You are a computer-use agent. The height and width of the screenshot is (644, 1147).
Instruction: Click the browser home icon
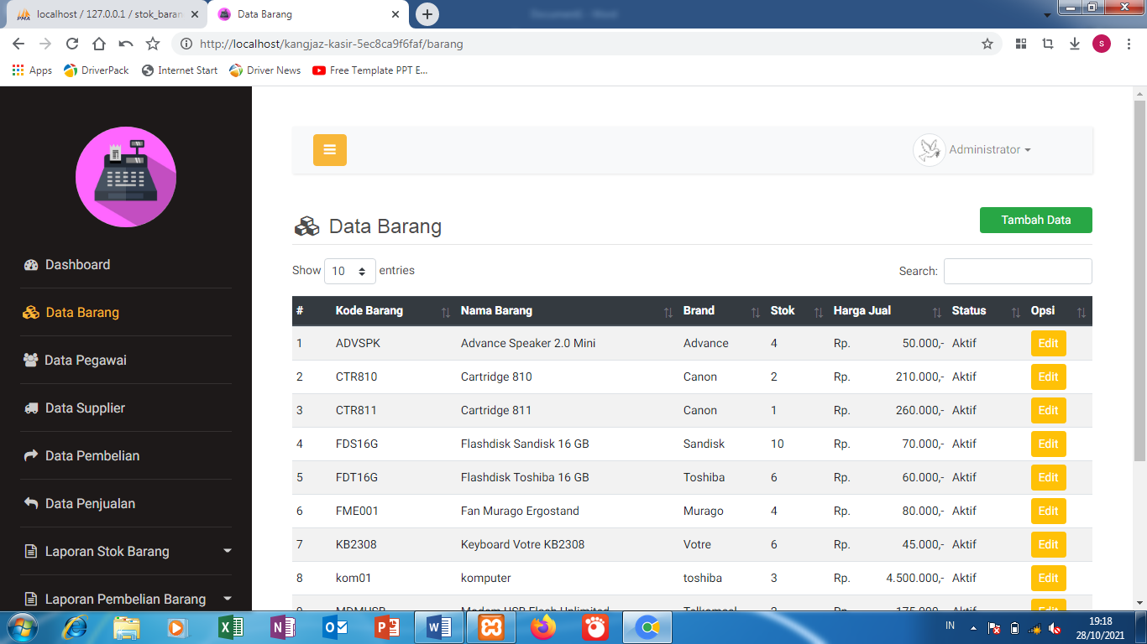[99, 44]
